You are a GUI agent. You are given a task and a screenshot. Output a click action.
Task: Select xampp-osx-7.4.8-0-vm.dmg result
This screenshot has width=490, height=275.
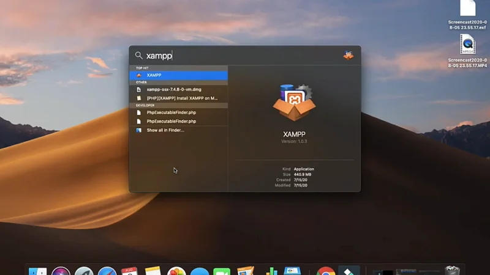click(178, 89)
